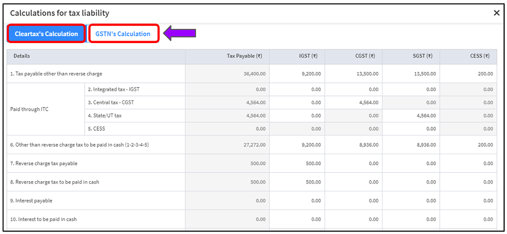Click the Details column header
Image resolution: width=507 pixels, height=234 pixels.
(x=96, y=56)
